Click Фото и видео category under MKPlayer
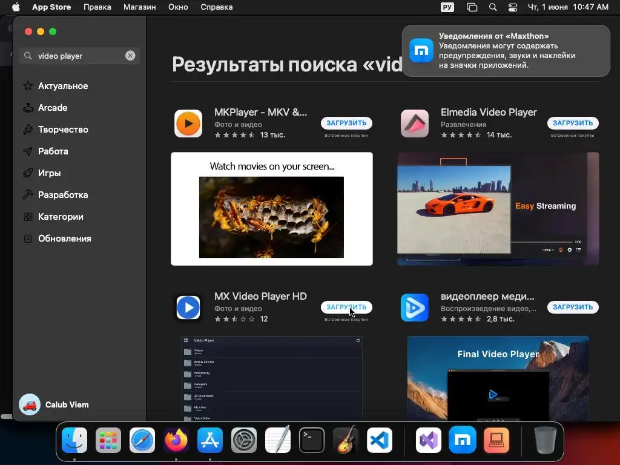Viewport: 620px width, 465px height. point(238,124)
